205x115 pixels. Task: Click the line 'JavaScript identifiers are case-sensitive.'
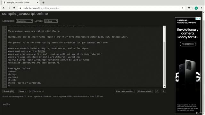pyautogui.click(x=34, y=63)
